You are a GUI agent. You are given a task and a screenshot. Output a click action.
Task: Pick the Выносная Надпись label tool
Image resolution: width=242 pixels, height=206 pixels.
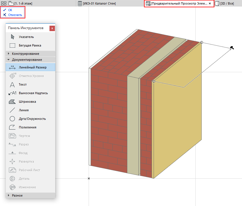tap(30, 93)
